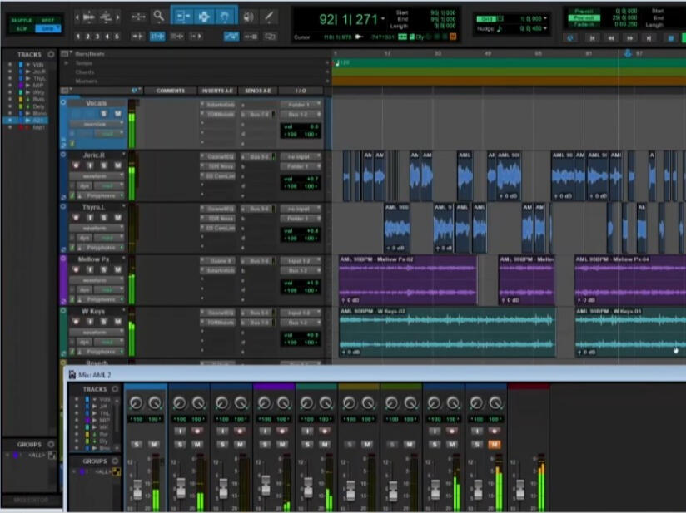Record-enable the Thyro.L track
The image size is (686, 513).
[75, 217]
